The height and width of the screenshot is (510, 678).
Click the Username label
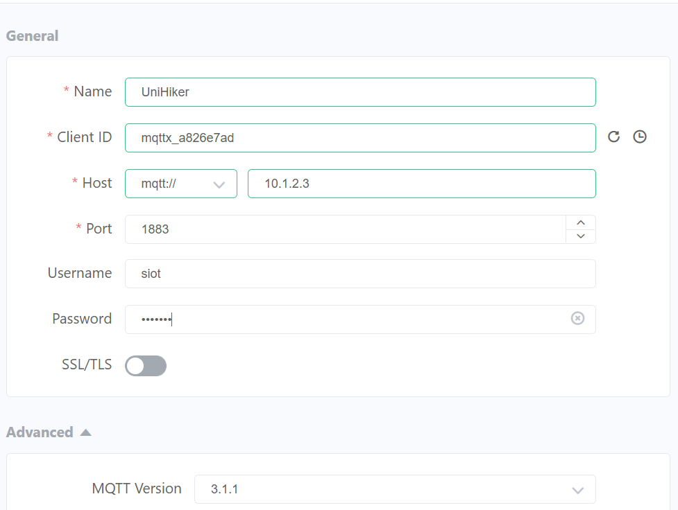80,273
